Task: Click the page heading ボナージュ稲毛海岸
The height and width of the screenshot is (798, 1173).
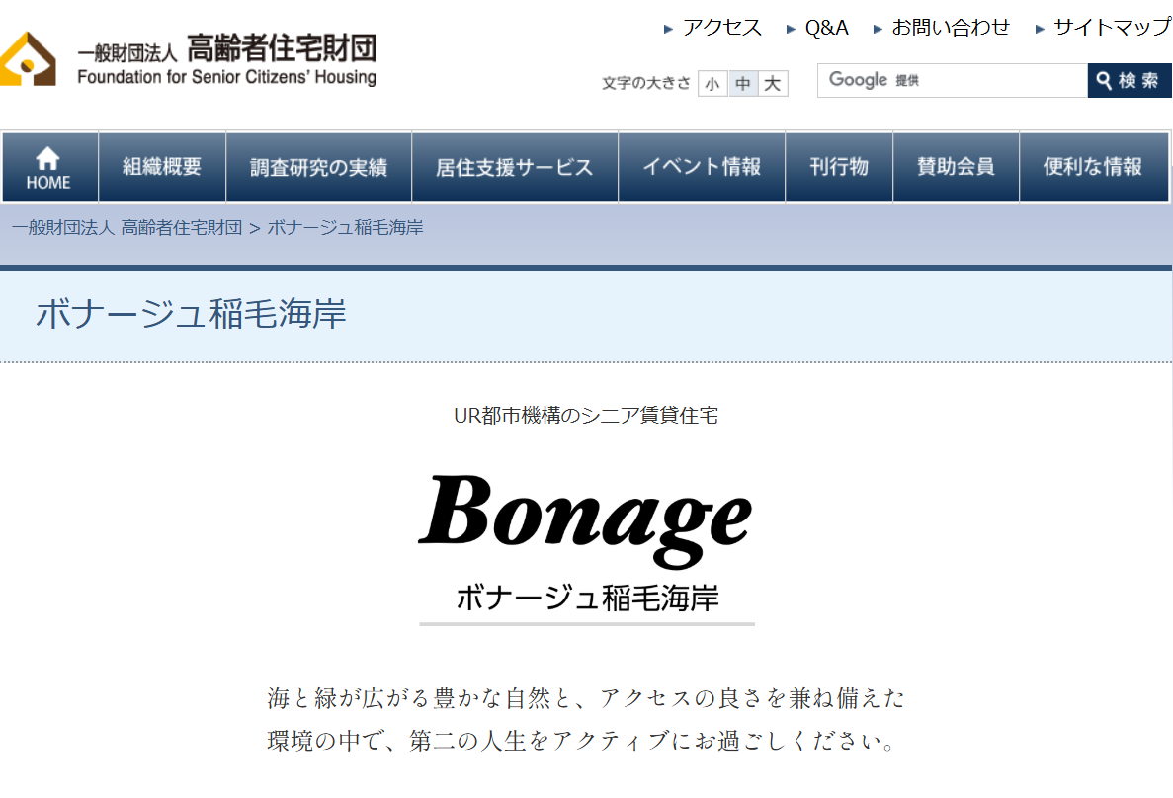Action: coord(192,313)
